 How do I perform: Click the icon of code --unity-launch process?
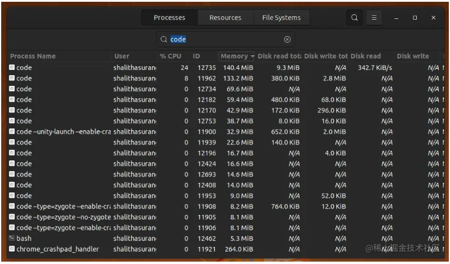click(x=12, y=131)
